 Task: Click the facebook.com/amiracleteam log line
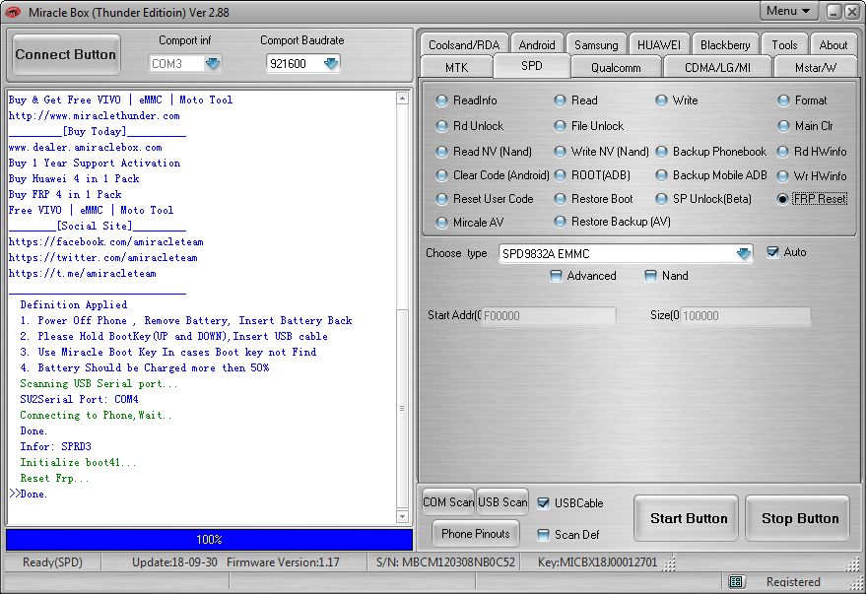pyautogui.click(x=106, y=241)
